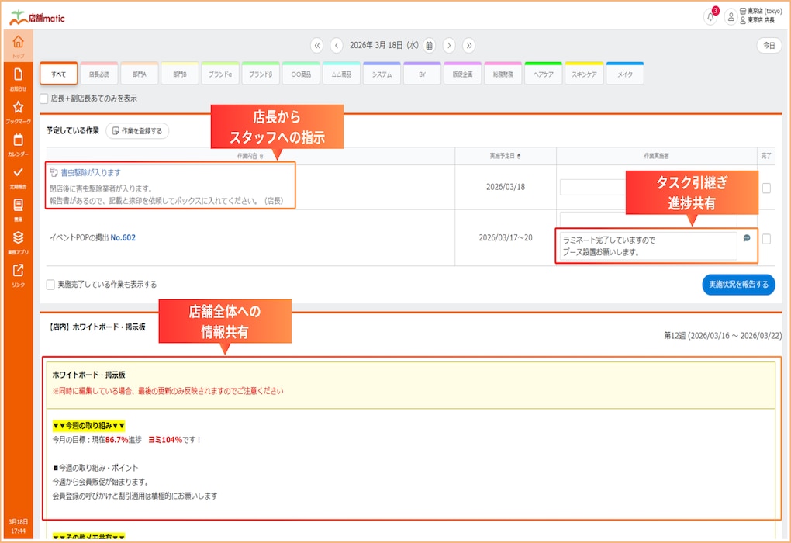Open the 東京店 店長 user account menu
Viewport: 791px width, 543px height.
pos(730,17)
